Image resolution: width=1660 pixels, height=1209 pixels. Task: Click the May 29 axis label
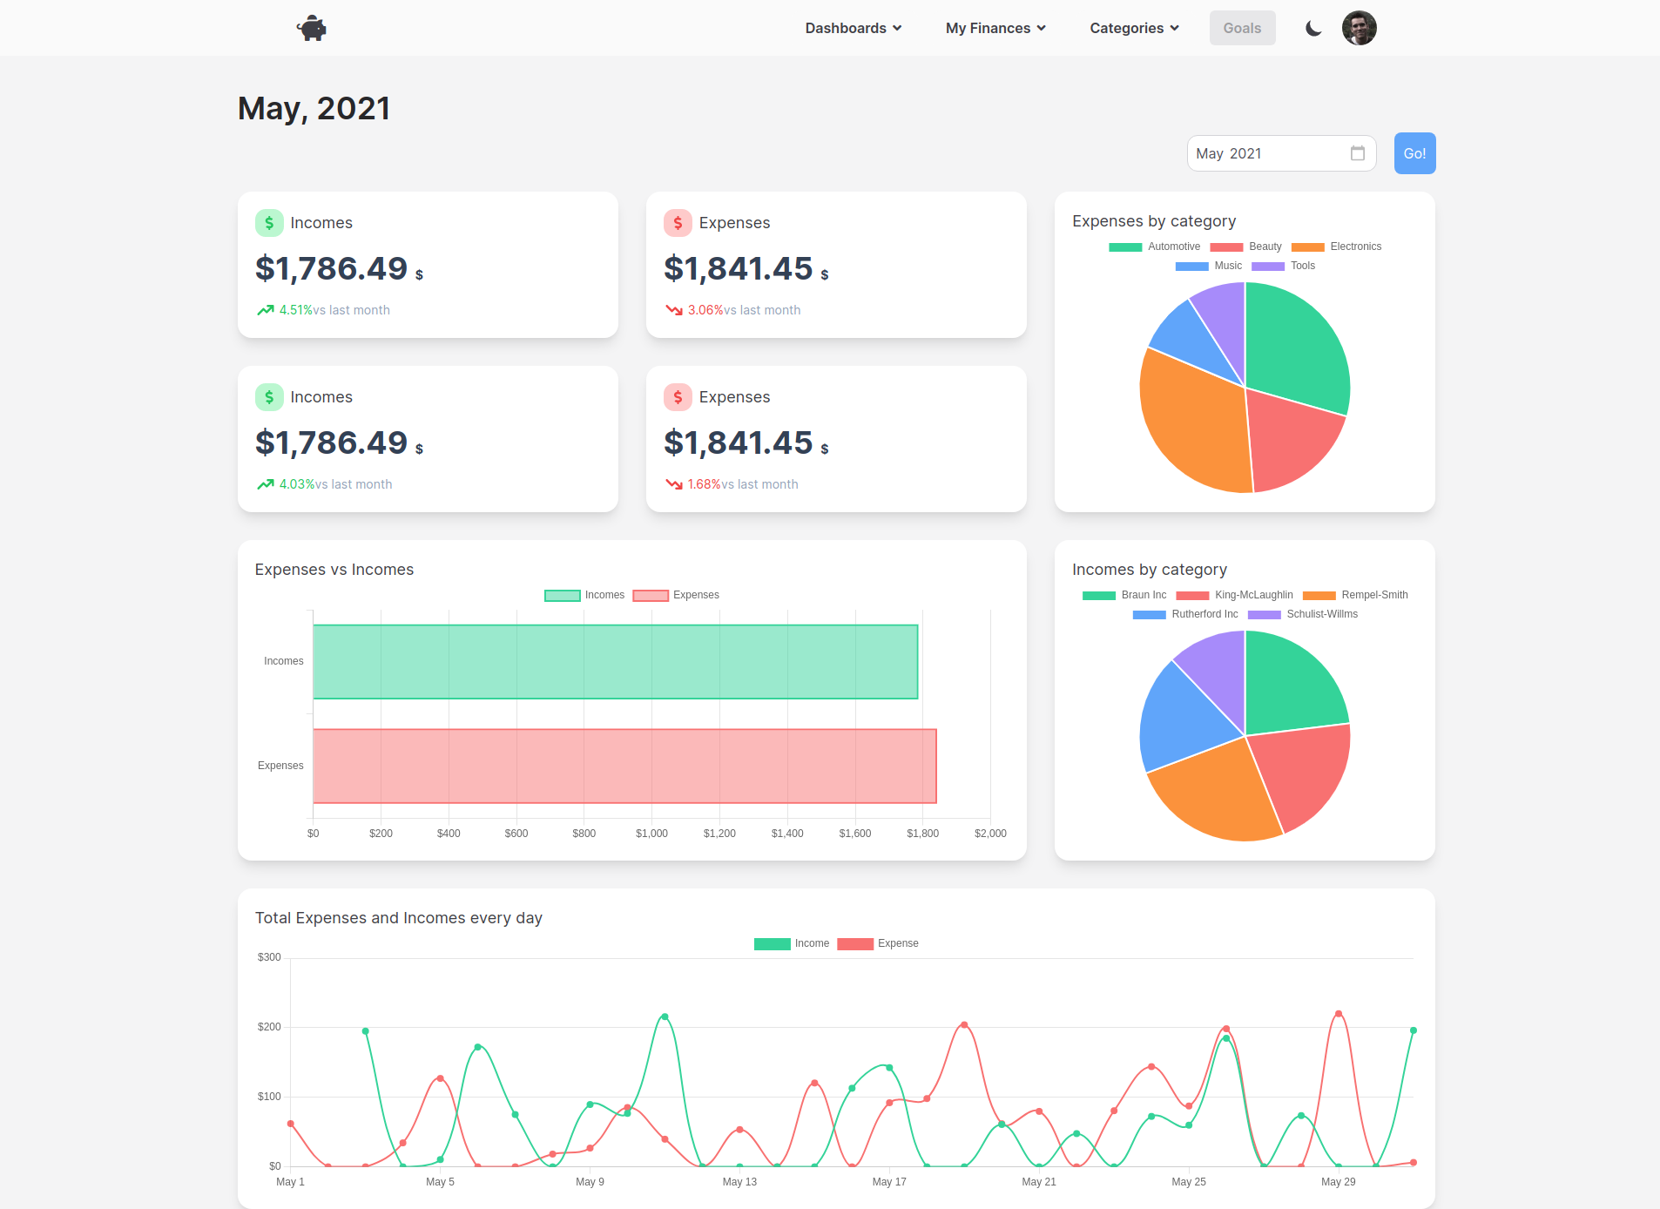[x=1339, y=1182]
